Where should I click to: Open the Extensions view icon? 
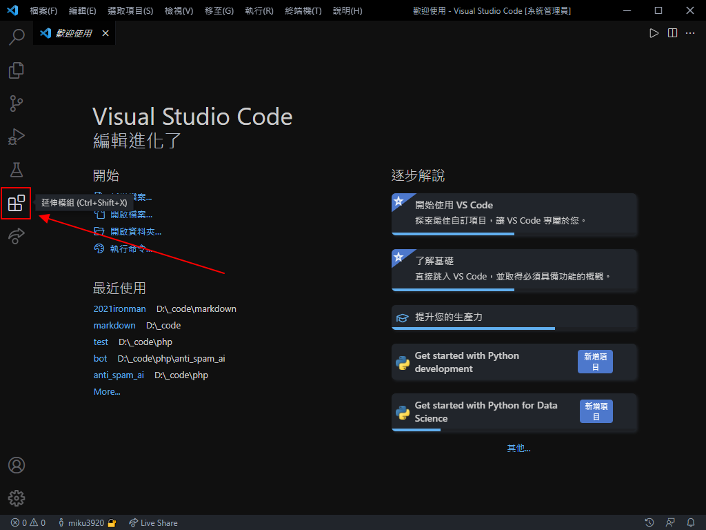pos(17,204)
